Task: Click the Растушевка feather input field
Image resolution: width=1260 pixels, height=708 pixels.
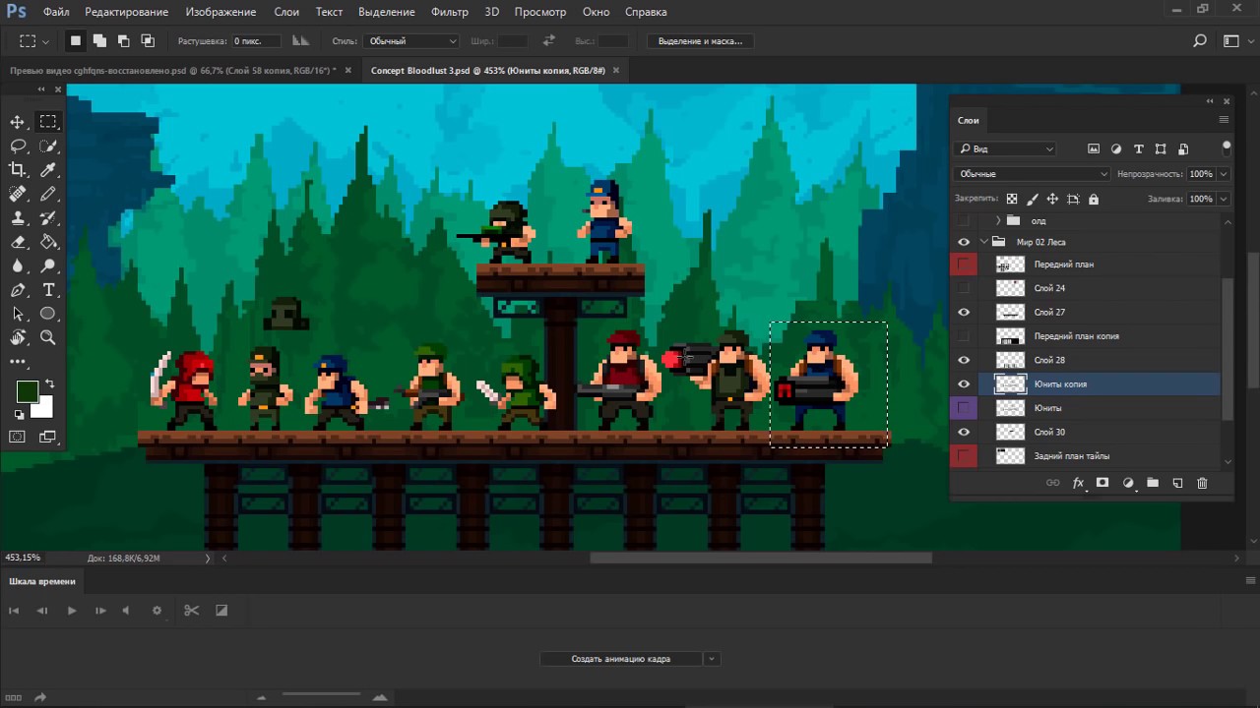Action: tap(256, 41)
